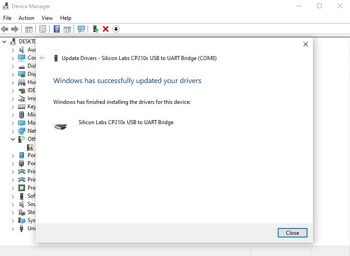This screenshot has width=350, height=256.
Task: Click the network icon of the Net category
Action: coord(22,131)
